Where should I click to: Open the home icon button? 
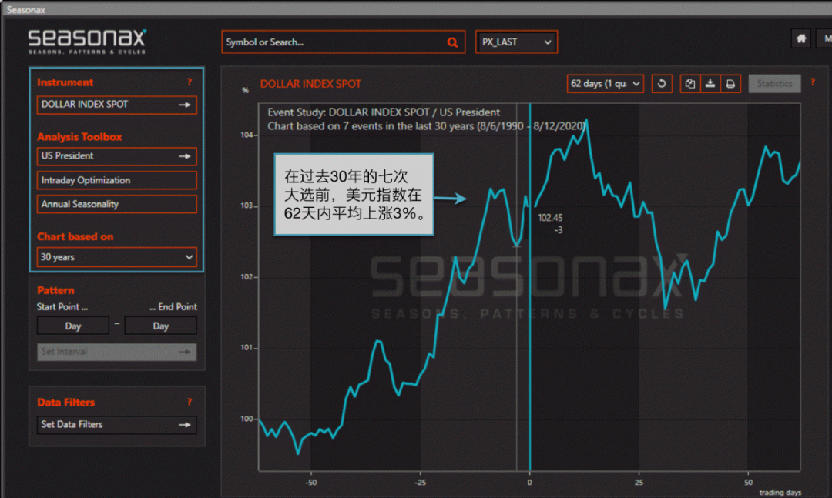click(800, 38)
